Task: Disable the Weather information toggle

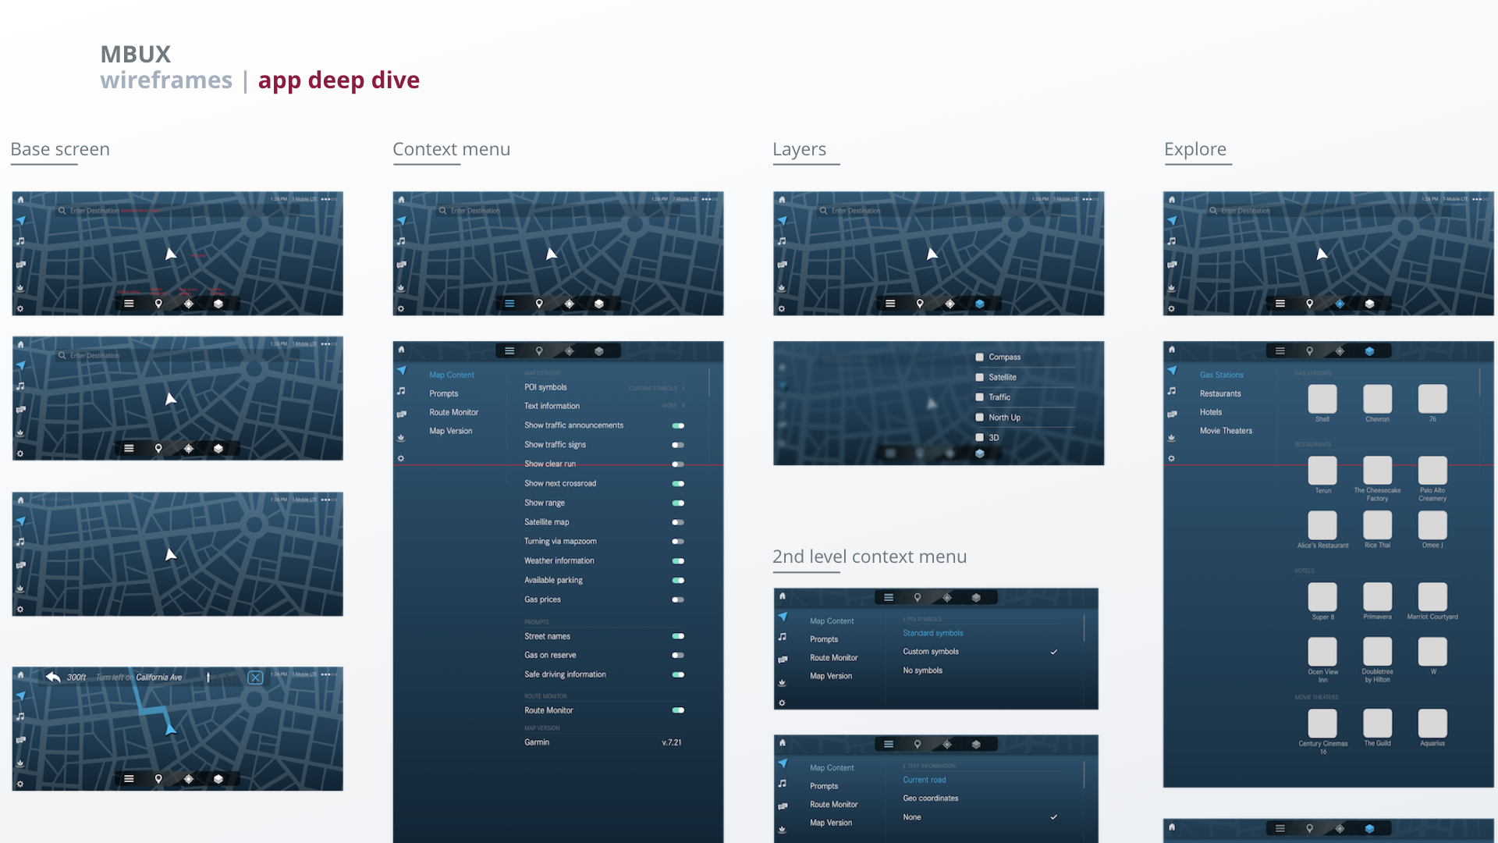Action: [x=678, y=561]
